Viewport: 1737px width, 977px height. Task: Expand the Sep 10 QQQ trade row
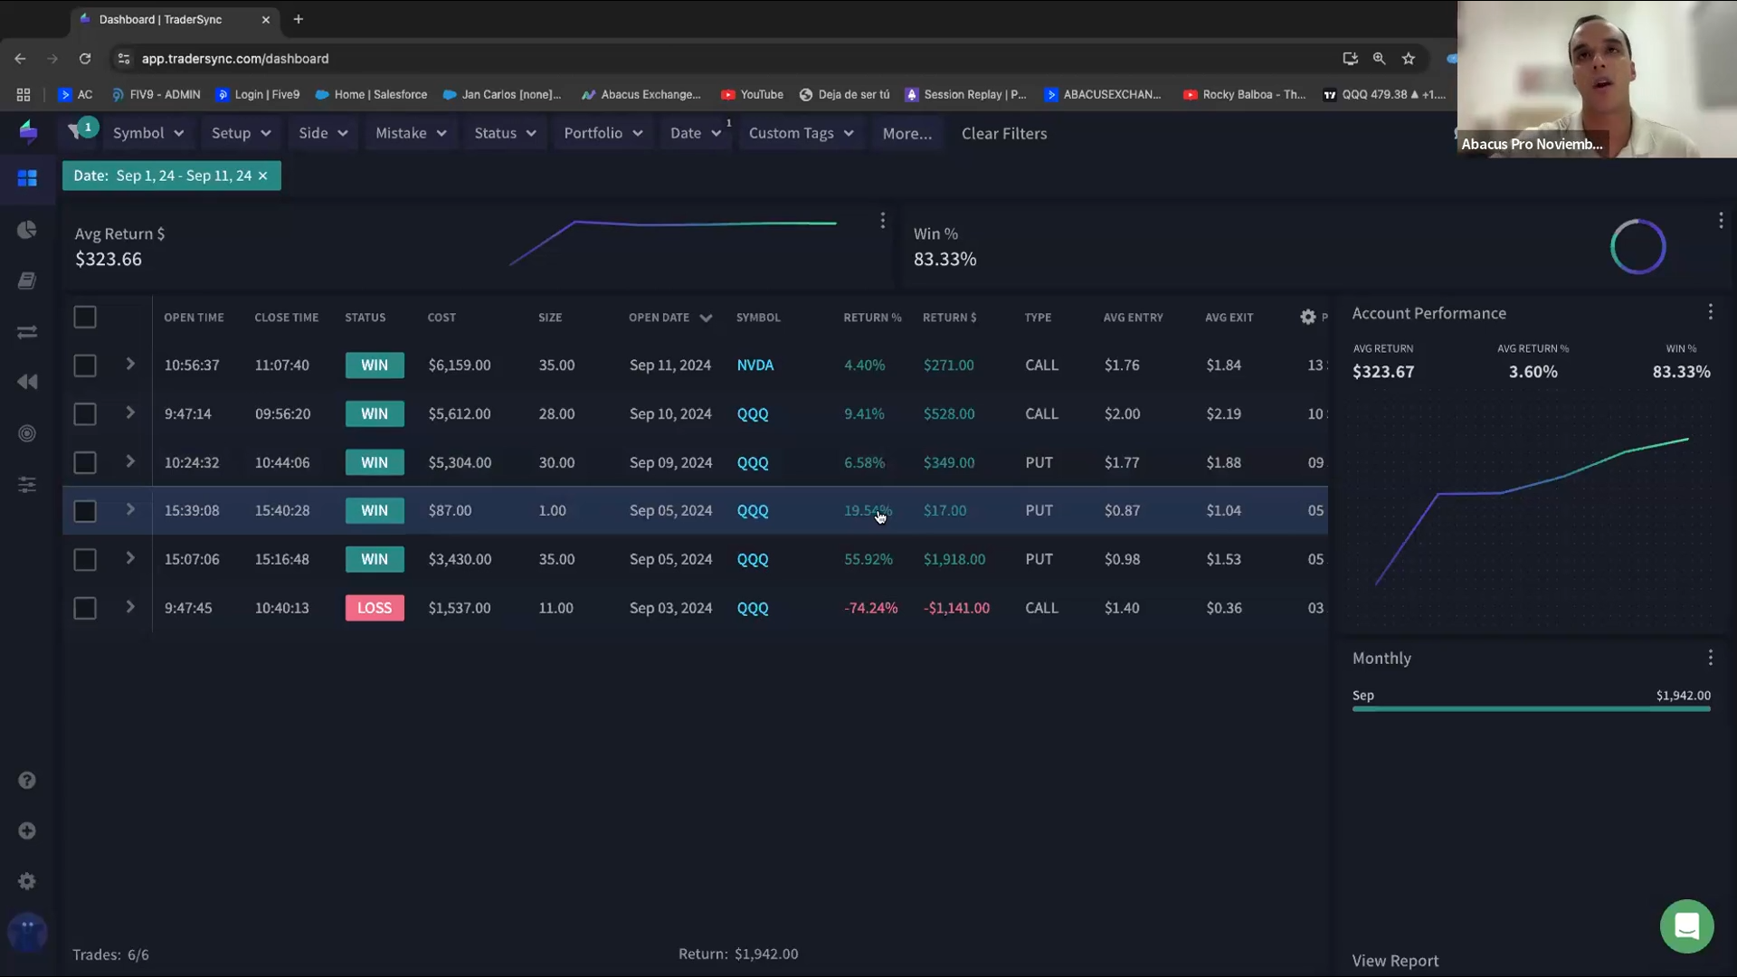[130, 413]
